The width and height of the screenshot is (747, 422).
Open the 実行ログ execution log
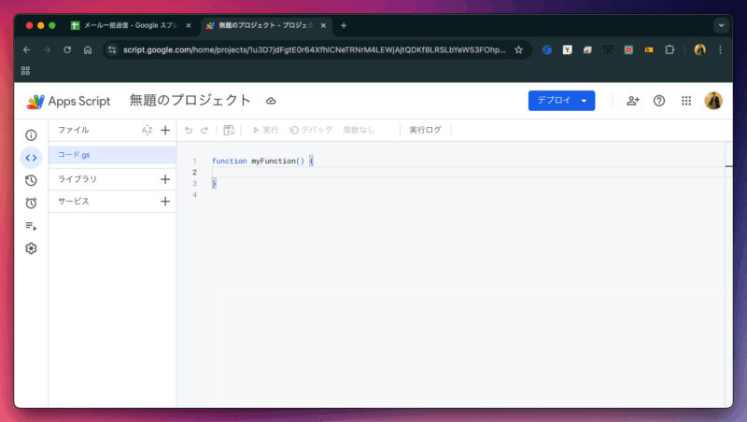(x=425, y=131)
